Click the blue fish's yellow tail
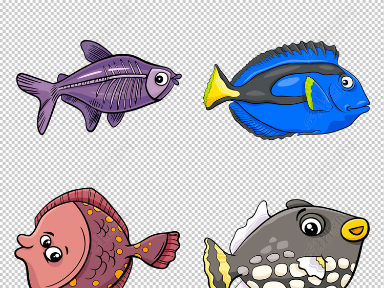The height and width of the screenshot is (288, 384). (219, 88)
